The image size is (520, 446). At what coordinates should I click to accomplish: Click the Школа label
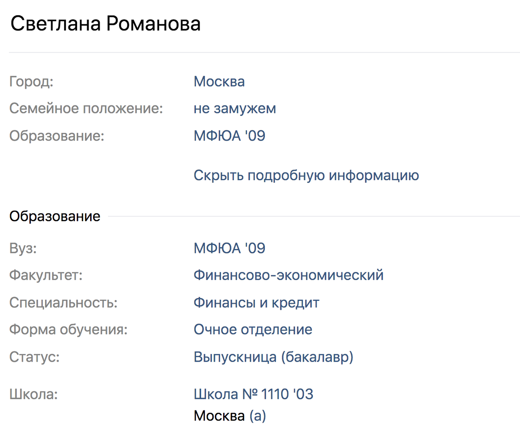click(33, 394)
